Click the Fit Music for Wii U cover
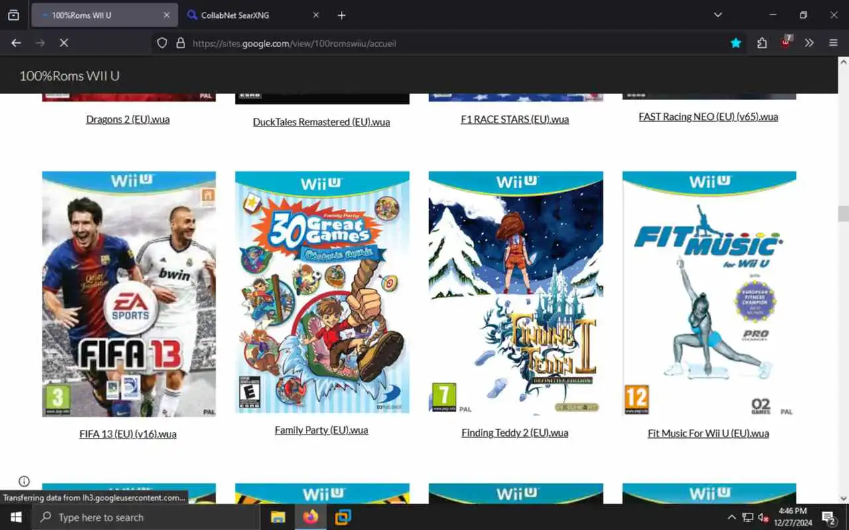The width and height of the screenshot is (849, 530). pos(709,293)
